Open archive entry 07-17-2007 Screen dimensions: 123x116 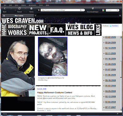coord(110,107)
